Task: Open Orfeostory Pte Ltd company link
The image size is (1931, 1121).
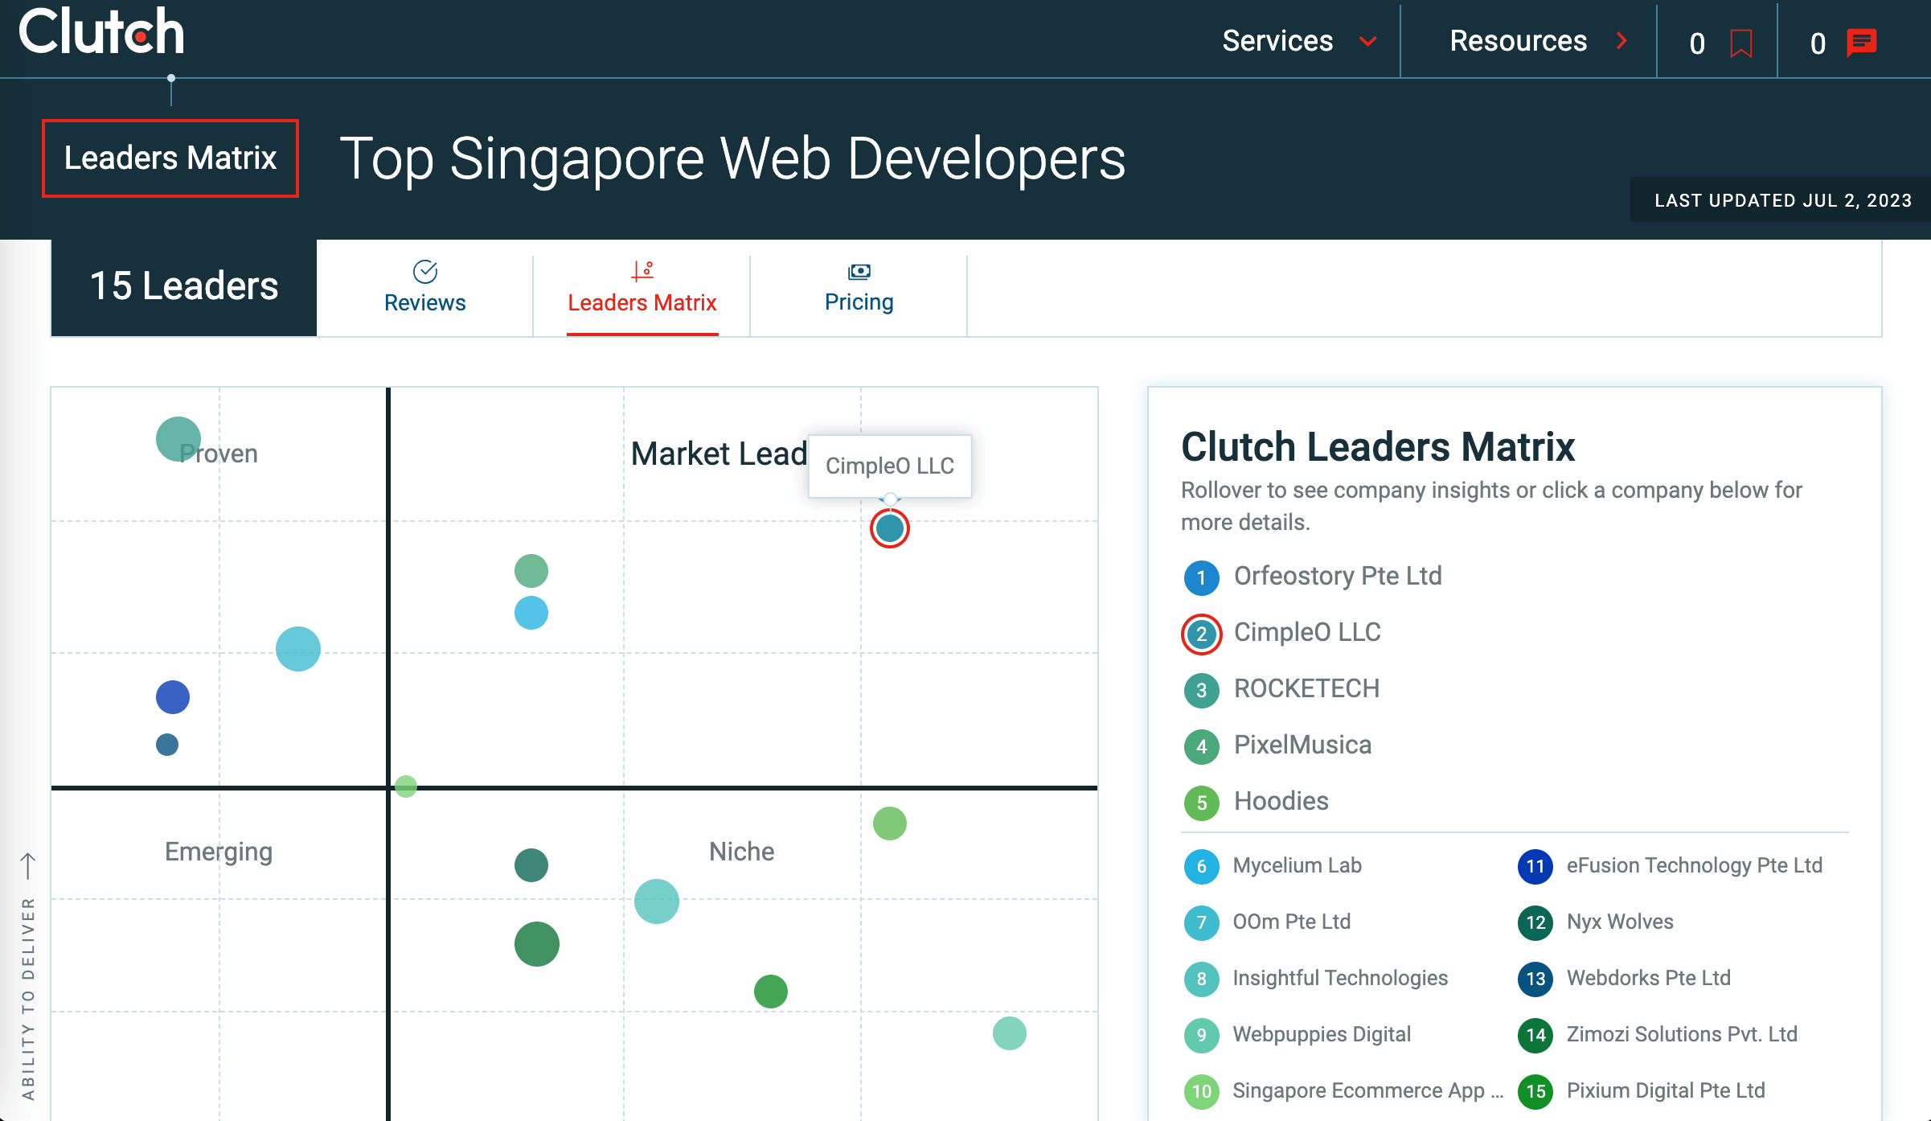Action: [x=1338, y=577]
